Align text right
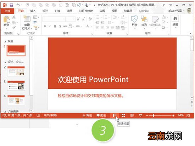 (107, 28)
